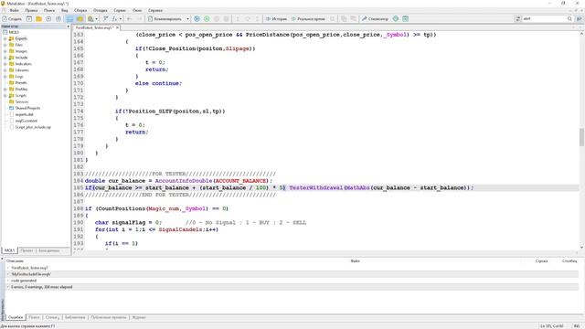Expand the Indicators folder
585x329 pixels.
(5, 64)
